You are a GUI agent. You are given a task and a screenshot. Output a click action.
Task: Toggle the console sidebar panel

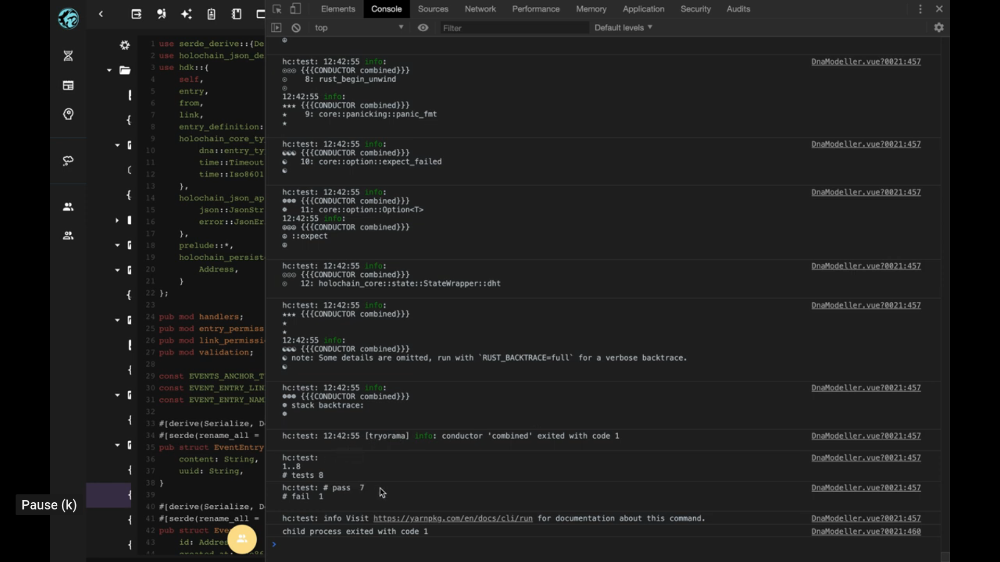tap(276, 28)
